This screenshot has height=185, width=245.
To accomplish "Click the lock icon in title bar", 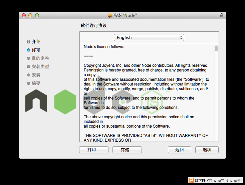I will click(x=222, y=15).
